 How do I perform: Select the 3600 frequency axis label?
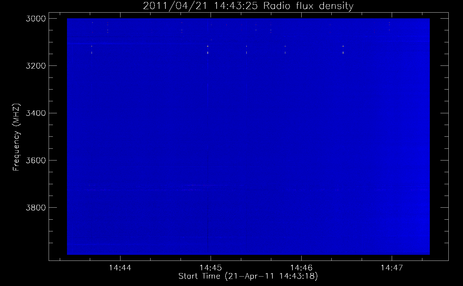coord(36,160)
